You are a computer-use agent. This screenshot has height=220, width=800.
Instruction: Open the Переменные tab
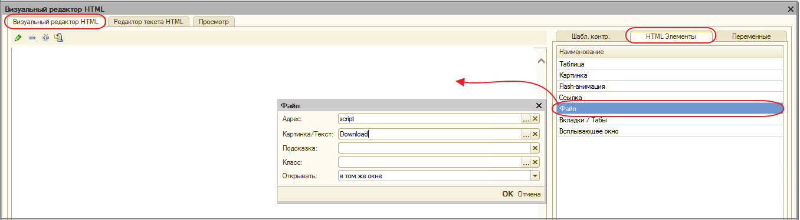pyautogui.click(x=751, y=36)
